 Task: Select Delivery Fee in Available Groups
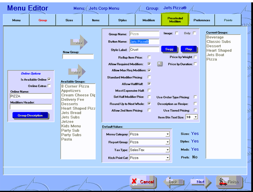click(x=73, y=99)
